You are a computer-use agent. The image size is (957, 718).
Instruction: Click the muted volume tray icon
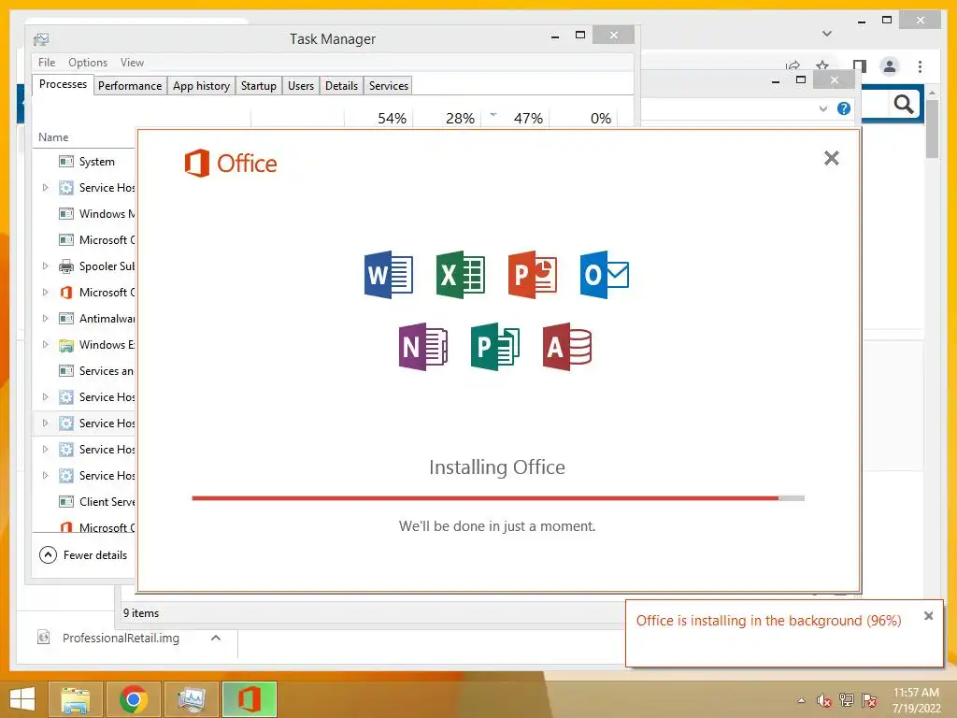(x=824, y=700)
